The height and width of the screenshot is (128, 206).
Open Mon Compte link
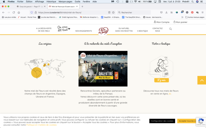pyautogui.click(x=162, y=22)
